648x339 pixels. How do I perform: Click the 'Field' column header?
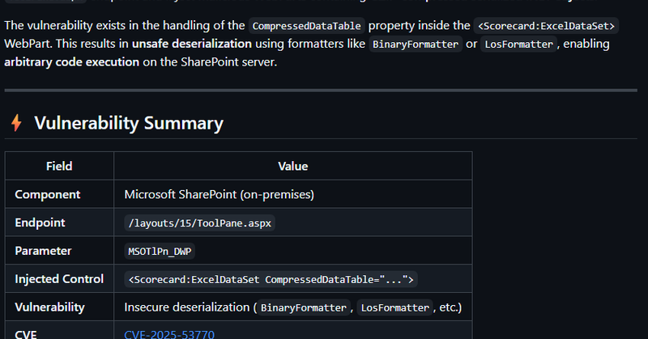pyautogui.click(x=59, y=166)
